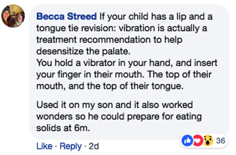The height and width of the screenshot is (155, 236).
Task: Reply to Becca Streed's comment
Action: [71, 146]
